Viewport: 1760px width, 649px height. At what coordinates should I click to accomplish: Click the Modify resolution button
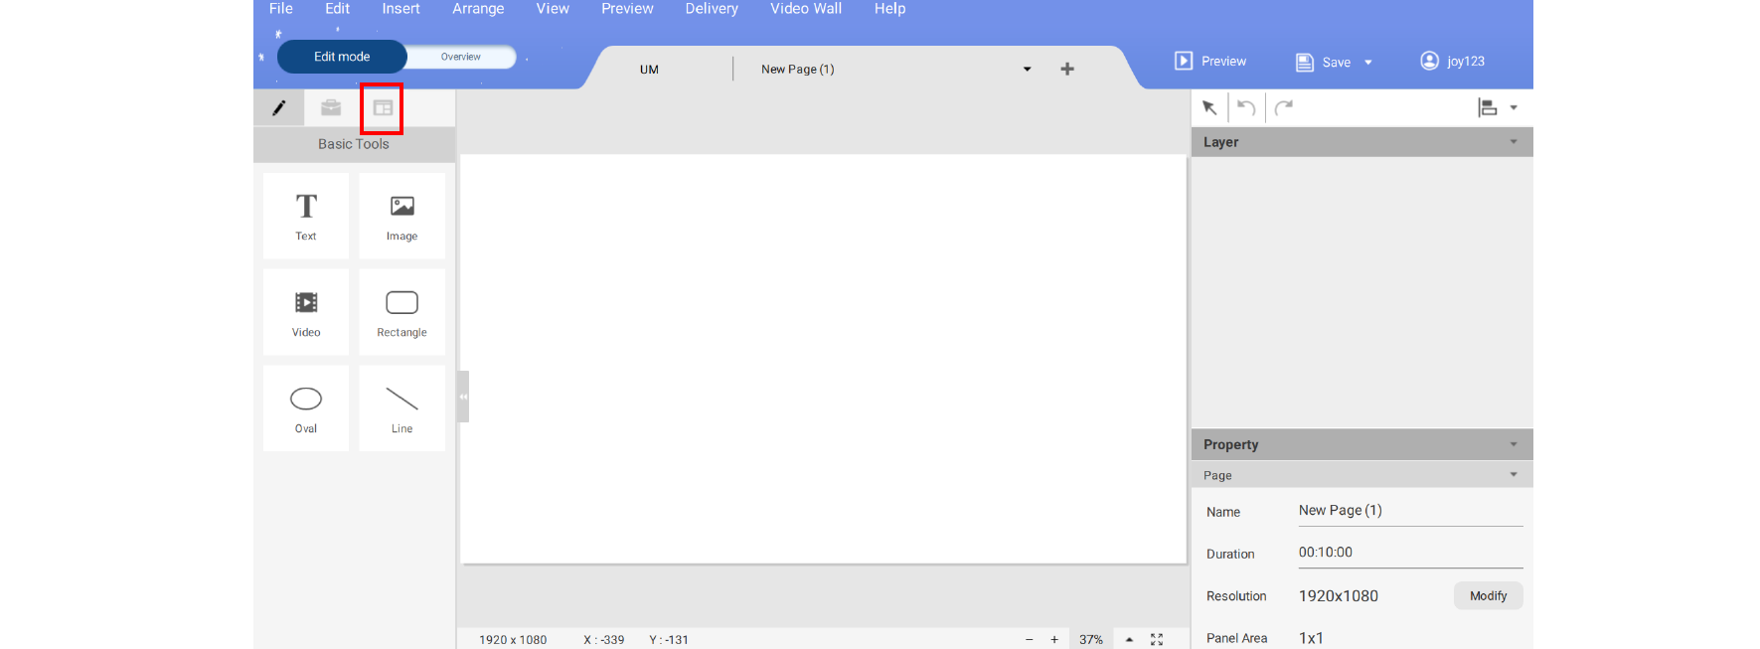1488,596
